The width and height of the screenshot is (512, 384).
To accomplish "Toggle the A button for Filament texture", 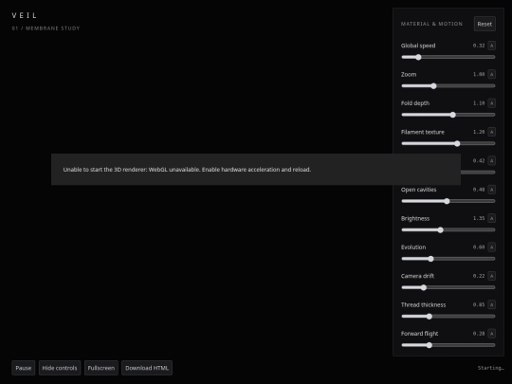I will pyautogui.click(x=491, y=132).
